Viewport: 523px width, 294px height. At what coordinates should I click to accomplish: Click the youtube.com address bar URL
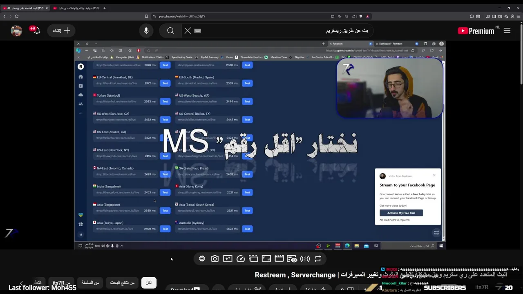click(182, 16)
